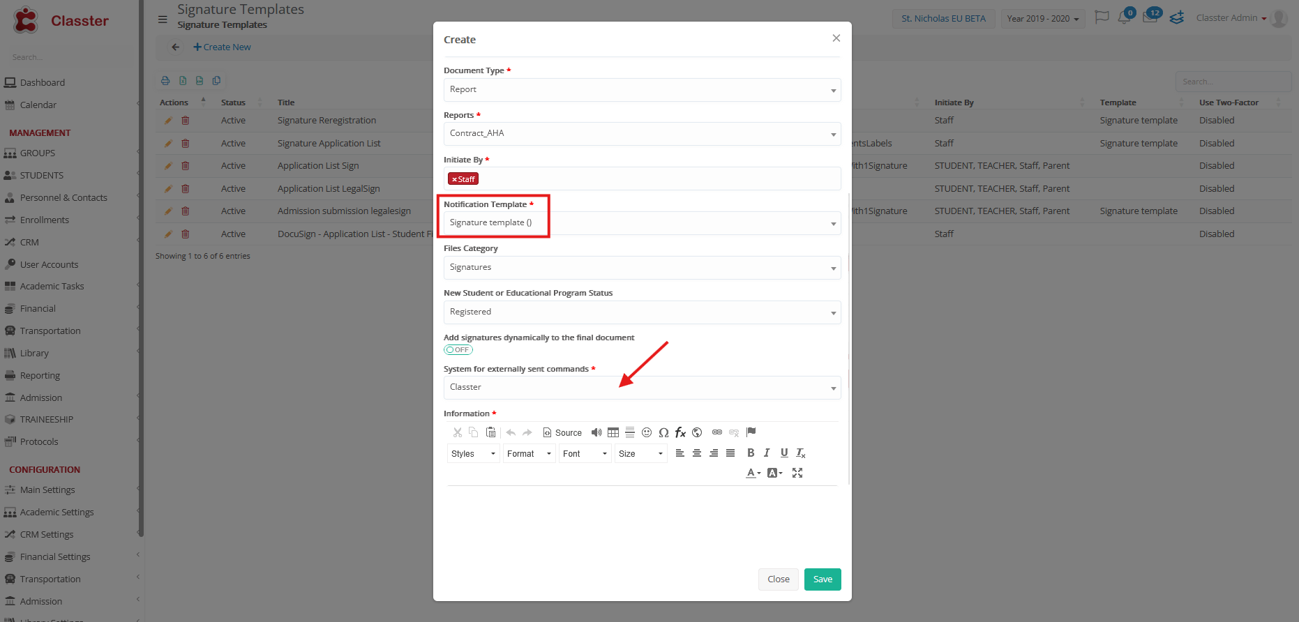
Task: Apply bold formatting in the editor
Action: pyautogui.click(x=751, y=453)
